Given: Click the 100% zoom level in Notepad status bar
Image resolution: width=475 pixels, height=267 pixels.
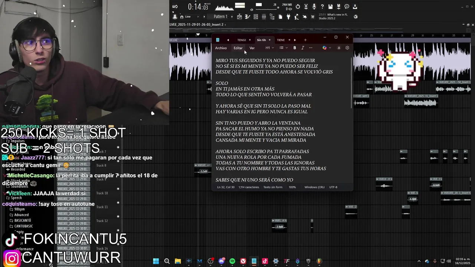Looking at the screenshot, I should (x=292, y=187).
